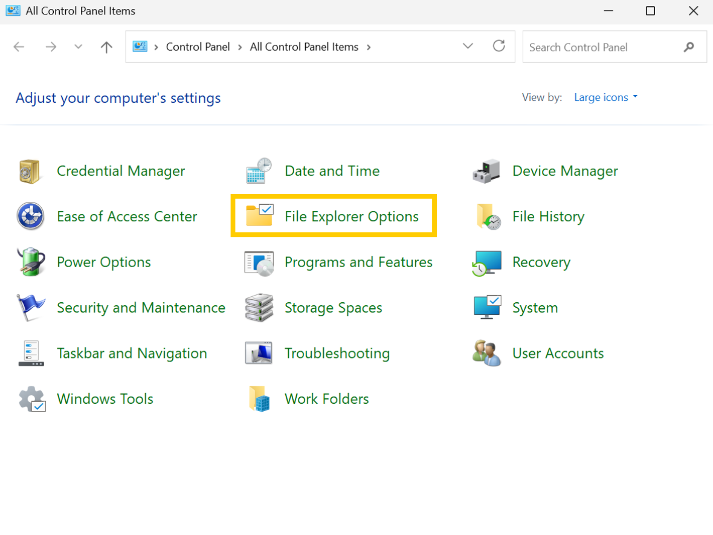Open the Taskbar and Navigation icon
Viewport: 713px width, 535px height.
(31, 354)
